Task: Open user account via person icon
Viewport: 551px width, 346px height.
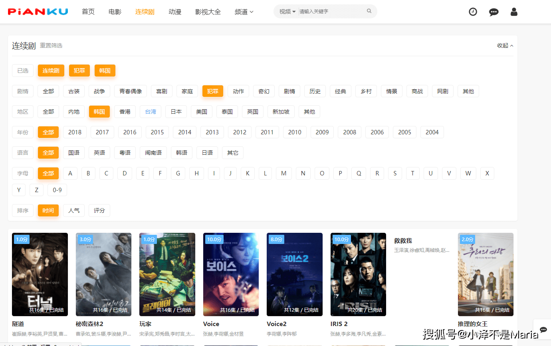Action: coord(514,12)
